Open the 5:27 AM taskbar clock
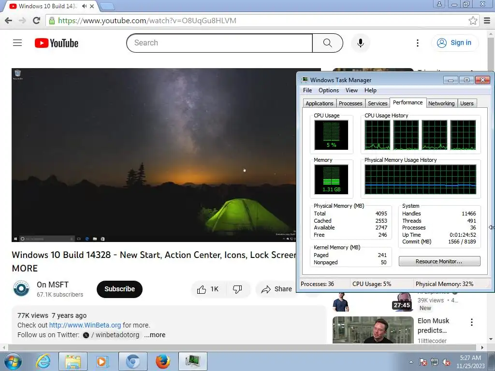 coord(470,362)
